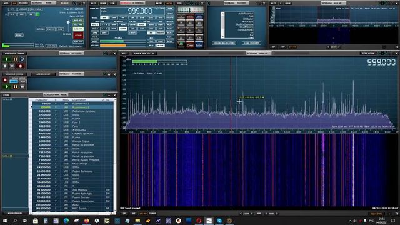The width and height of the screenshot is (400, 225).
Task: Switch Main SP to SP+WF view
Action: tap(143, 214)
